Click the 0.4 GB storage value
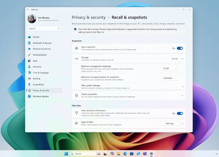The image size is (219, 157). (x=175, y=59)
